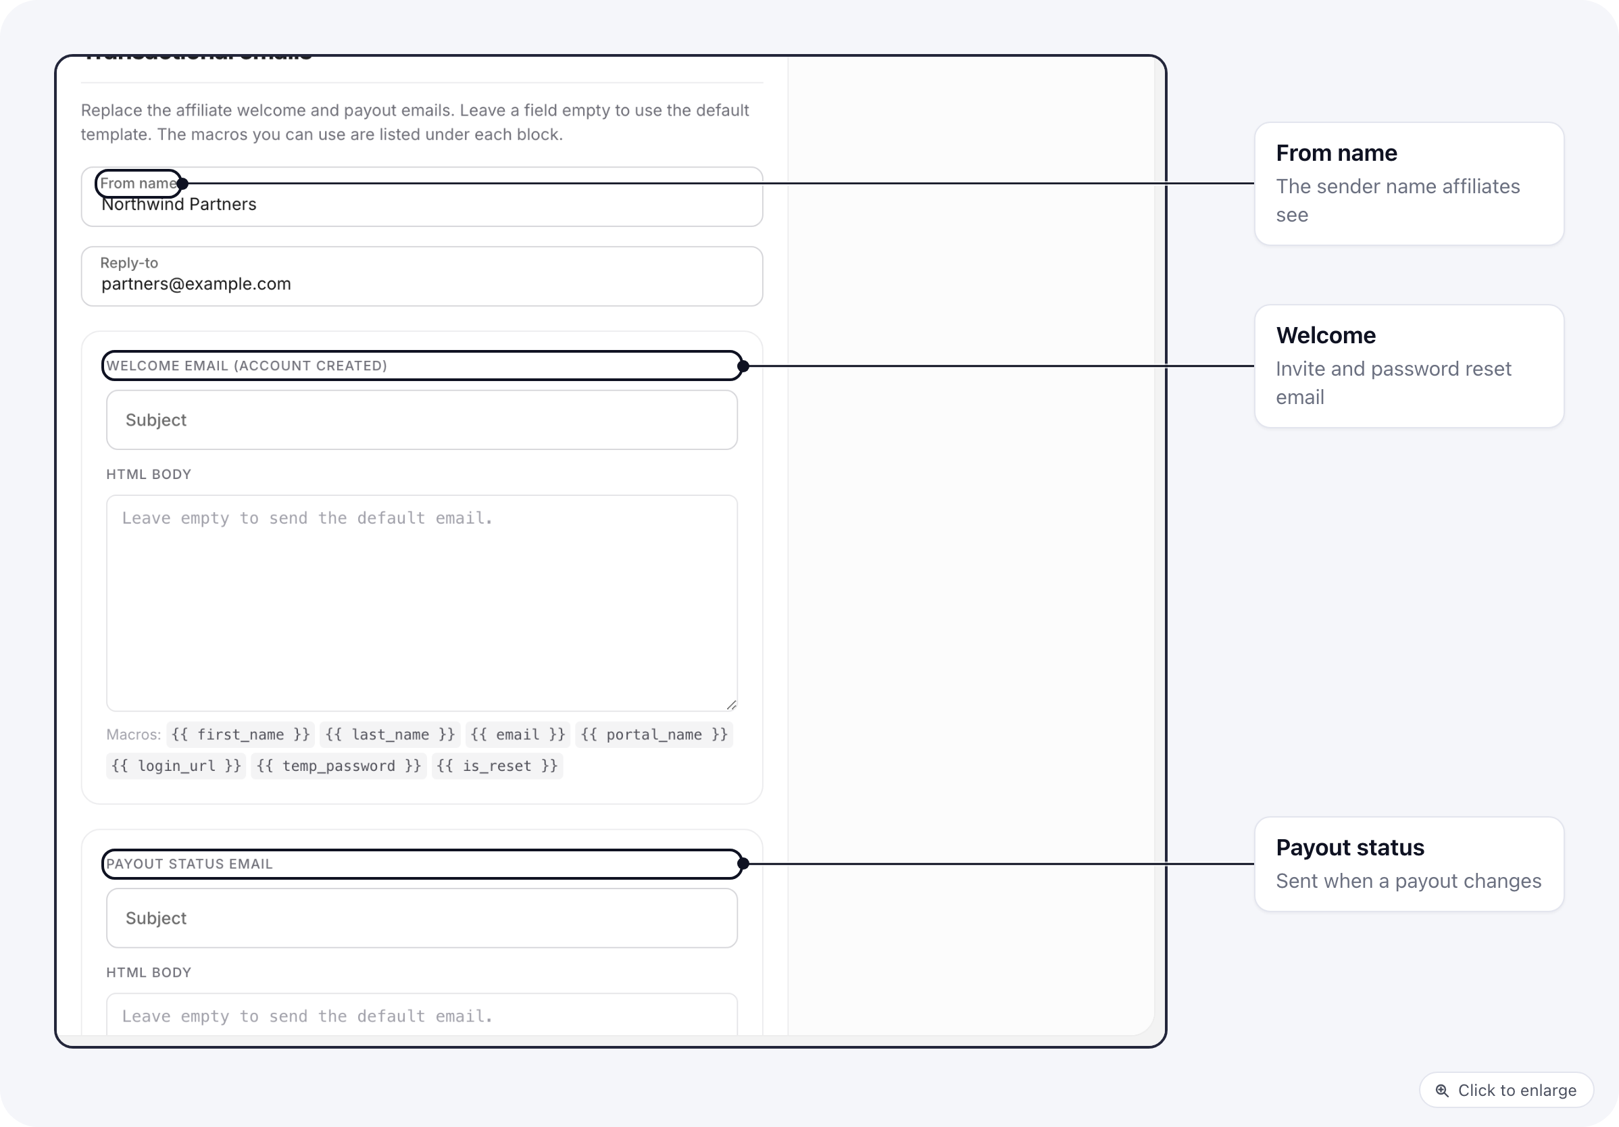Click the magnifier icon beside Click to enlarge

pyautogui.click(x=1442, y=1091)
